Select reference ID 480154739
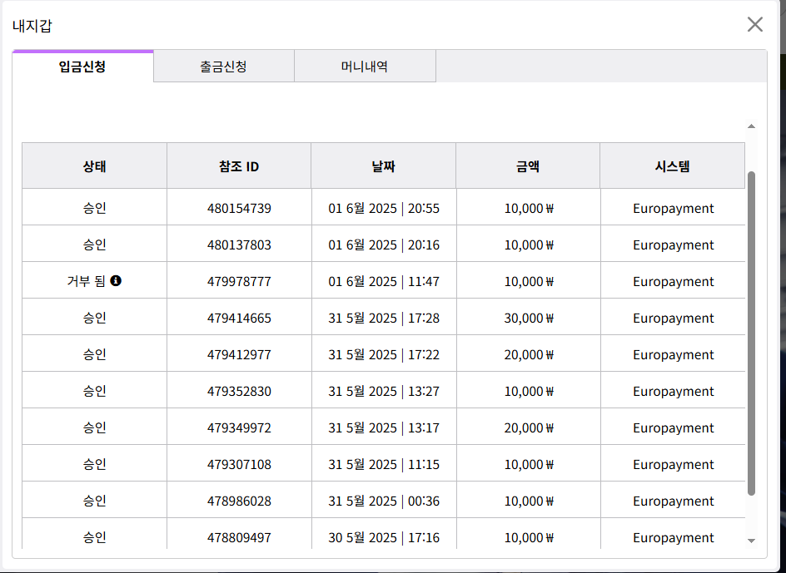 point(239,208)
